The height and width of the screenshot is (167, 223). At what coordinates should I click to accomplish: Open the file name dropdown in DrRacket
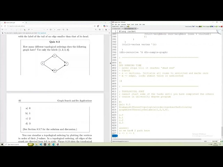(116, 26)
